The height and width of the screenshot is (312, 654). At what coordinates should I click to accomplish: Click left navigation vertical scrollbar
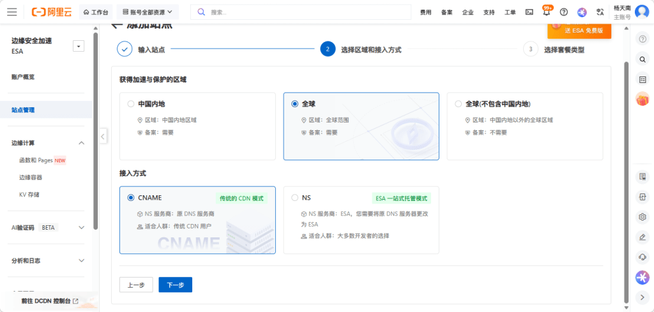96,131
